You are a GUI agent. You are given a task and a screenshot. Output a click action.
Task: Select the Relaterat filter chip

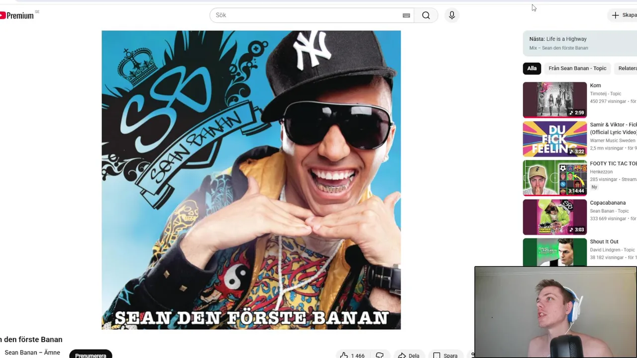[627, 68]
